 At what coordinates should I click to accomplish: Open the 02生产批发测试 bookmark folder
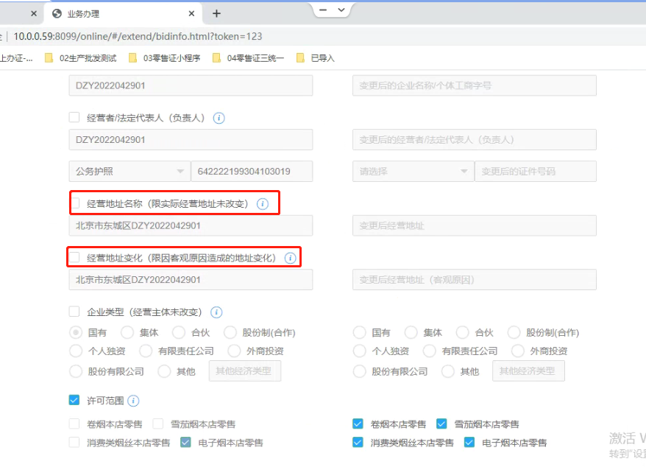pyautogui.click(x=81, y=58)
